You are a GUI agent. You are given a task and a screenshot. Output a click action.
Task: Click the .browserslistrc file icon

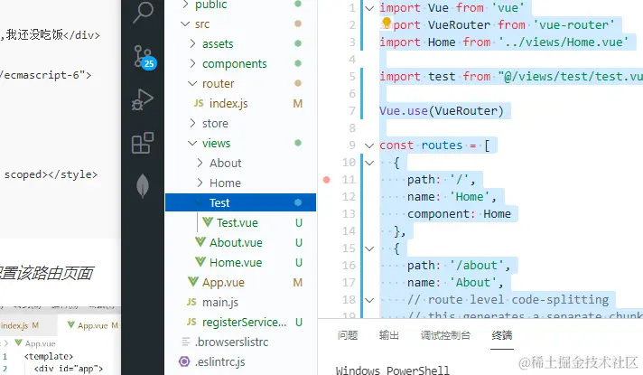pos(186,342)
